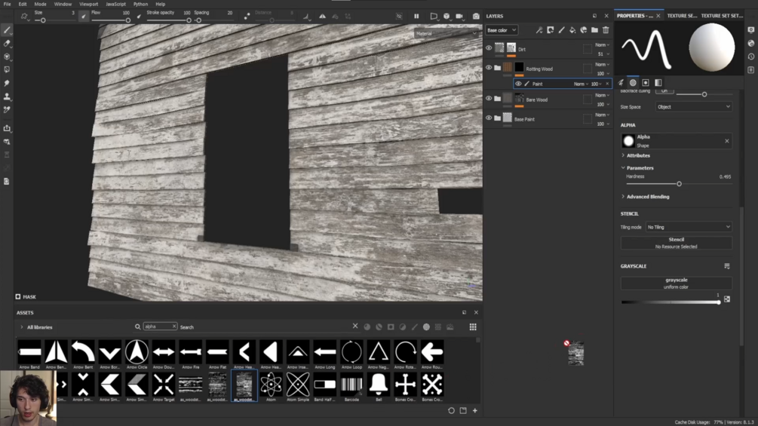Select the Stencil resource button

(676, 243)
